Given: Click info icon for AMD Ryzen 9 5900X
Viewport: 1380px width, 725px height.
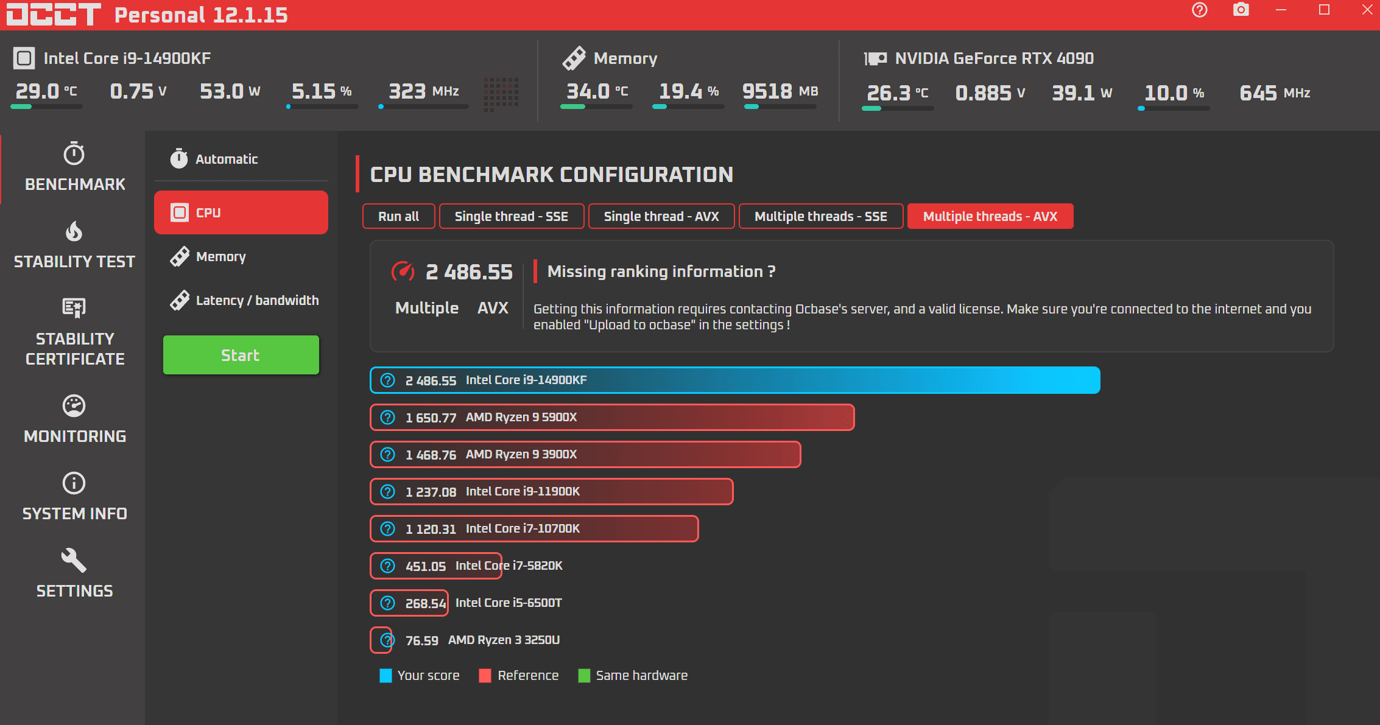Looking at the screenshot, I should (388, 418).
